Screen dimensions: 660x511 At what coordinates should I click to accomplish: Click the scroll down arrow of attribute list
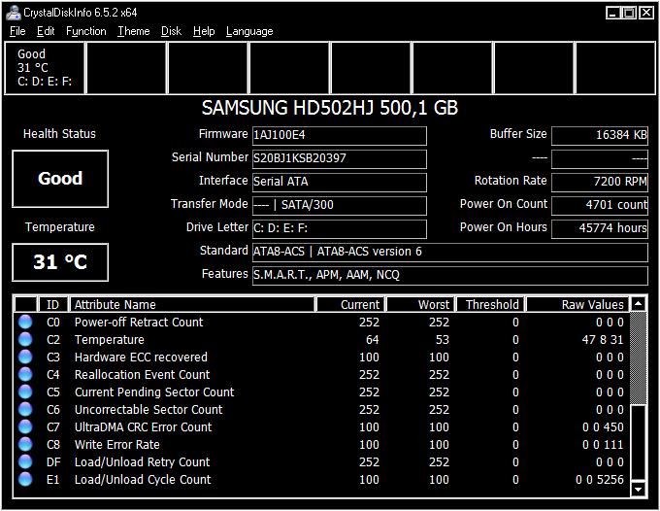(x=638, y=489)
